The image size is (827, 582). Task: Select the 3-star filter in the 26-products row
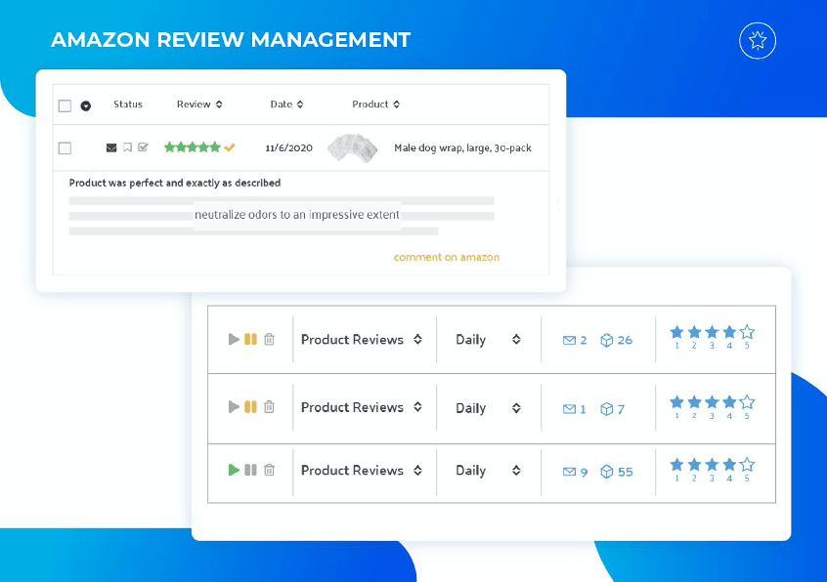click(712, 336)
